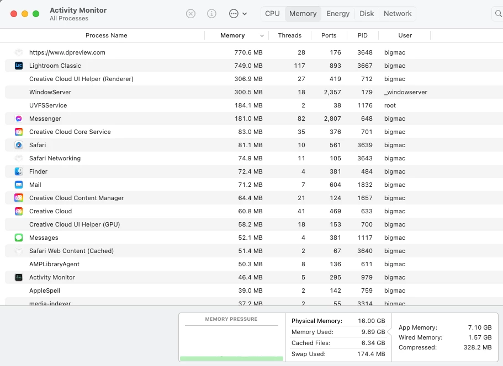This screenshot has height=366, width=503.
Task: Sort by the User column header
Action: pyautogui.click(x=405, y=35)
